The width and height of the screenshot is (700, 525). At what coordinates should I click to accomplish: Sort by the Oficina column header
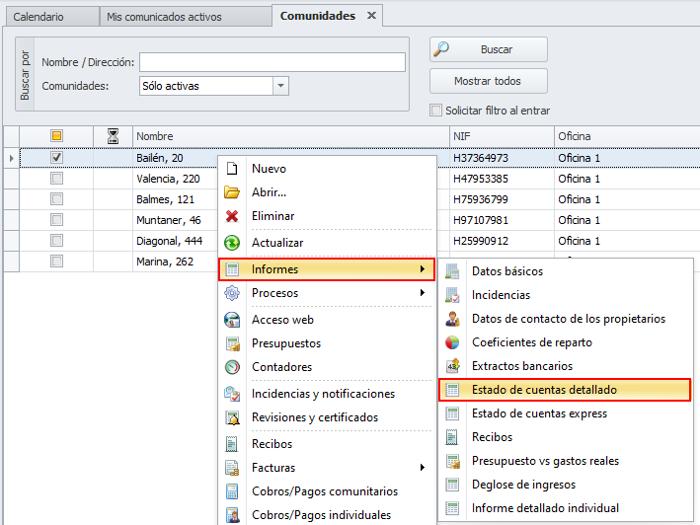pyautogui.click(x=627, y=136)
